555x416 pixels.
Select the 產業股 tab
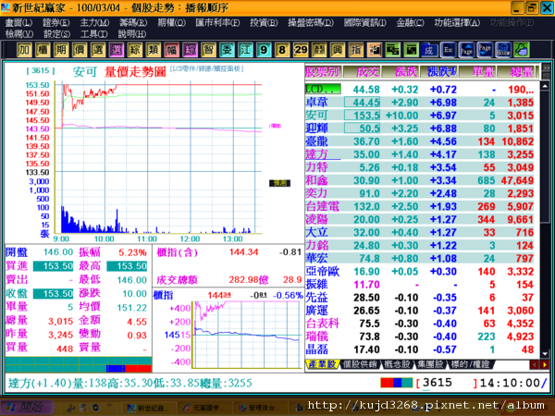[322, 364]
